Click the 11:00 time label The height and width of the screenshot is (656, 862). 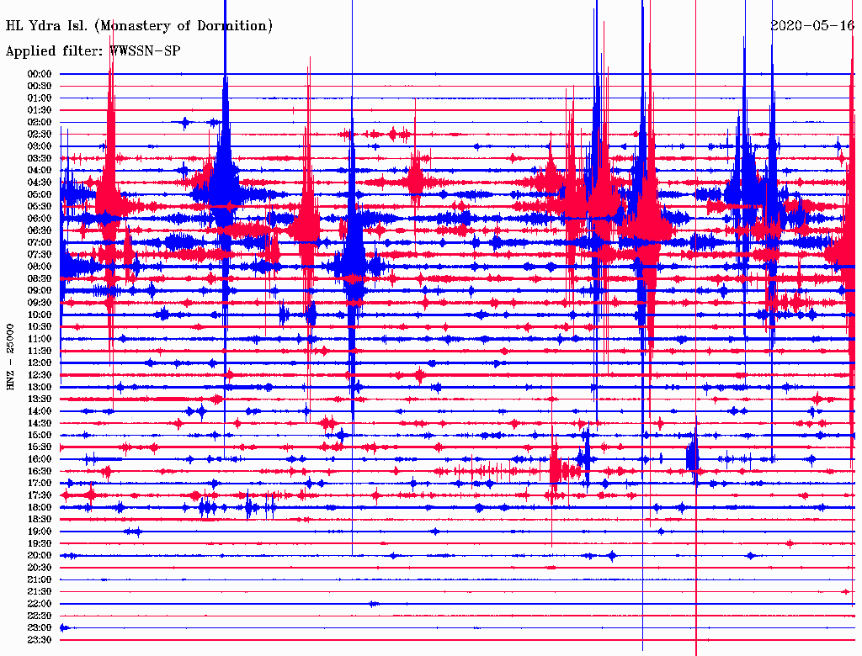40,339
